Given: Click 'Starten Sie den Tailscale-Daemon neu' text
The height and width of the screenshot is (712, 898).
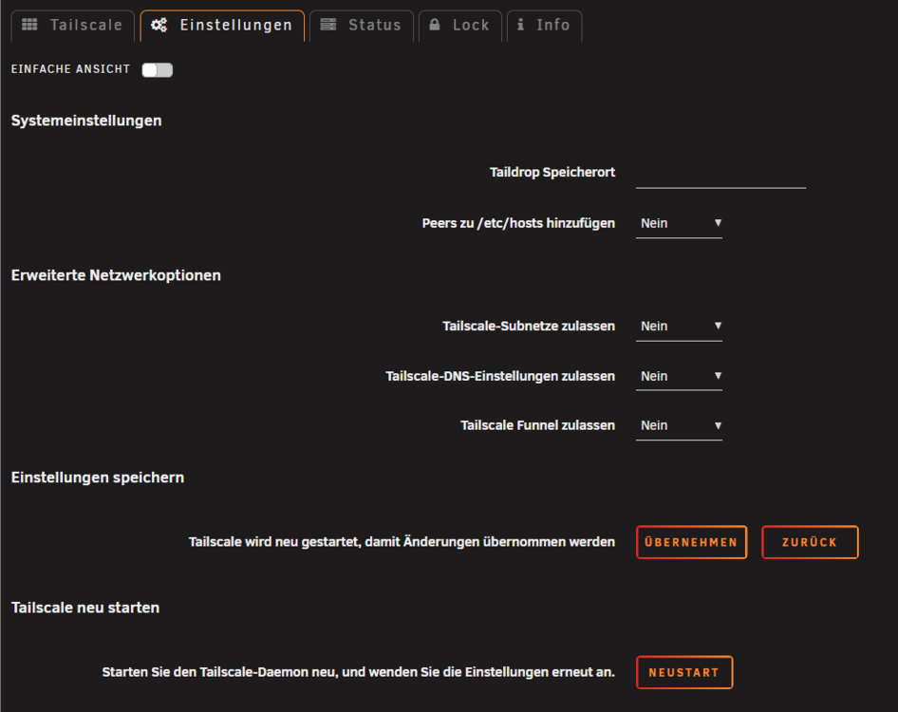Looking at the screenshot, I should [x=359, y=672].
